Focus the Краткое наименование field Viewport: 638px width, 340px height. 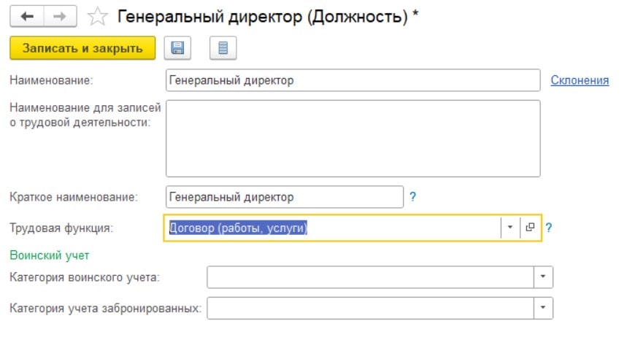pos(285,197)
